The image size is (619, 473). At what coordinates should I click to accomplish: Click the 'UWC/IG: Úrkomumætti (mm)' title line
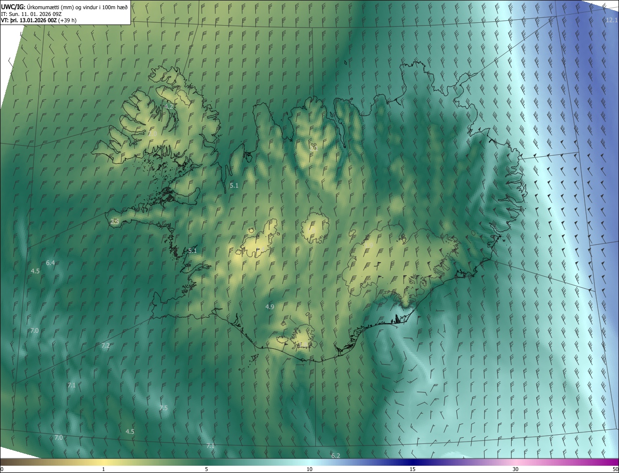(64, 6)
